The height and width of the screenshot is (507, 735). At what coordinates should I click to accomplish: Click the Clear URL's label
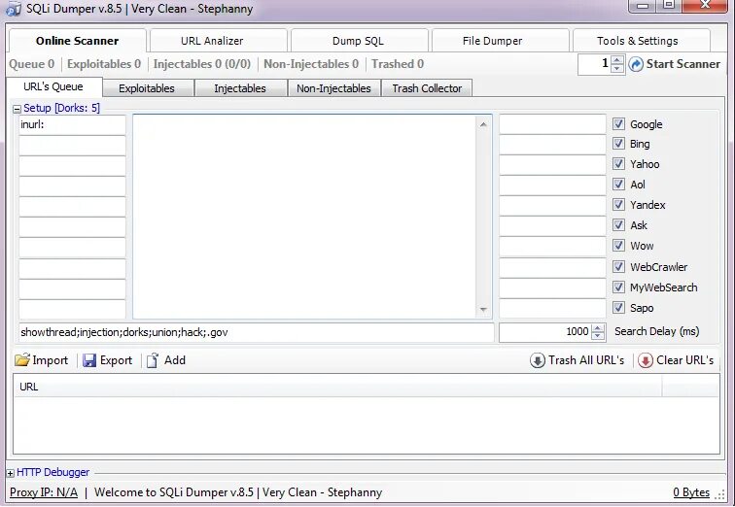coord(684,360)
